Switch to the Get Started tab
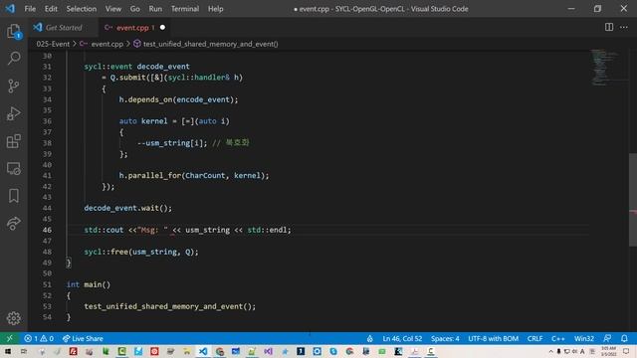Screen dimensions: 637x358 [x=63, y=28]
